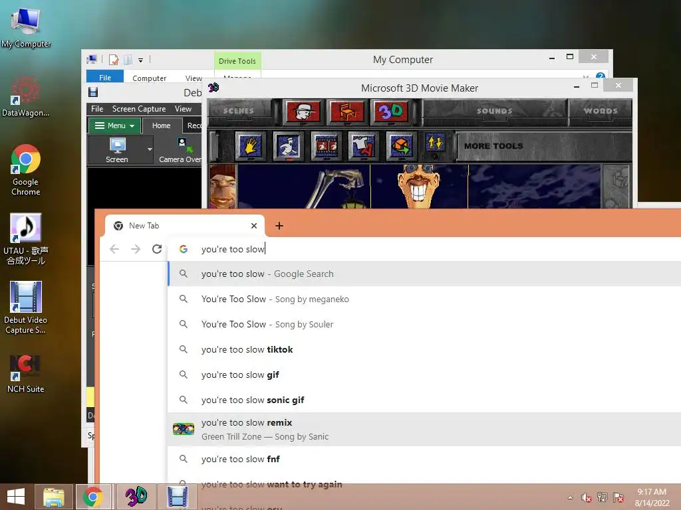
Task: Select the up-down arrows tool
Action: pos(435,143)
